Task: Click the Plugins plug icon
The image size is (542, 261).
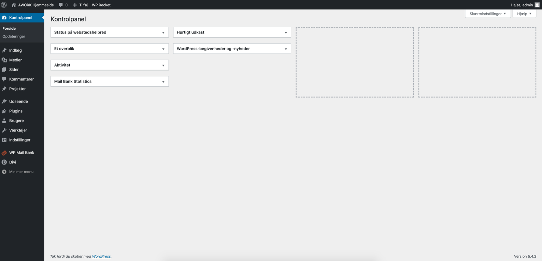Action: [x=4, y=111]
